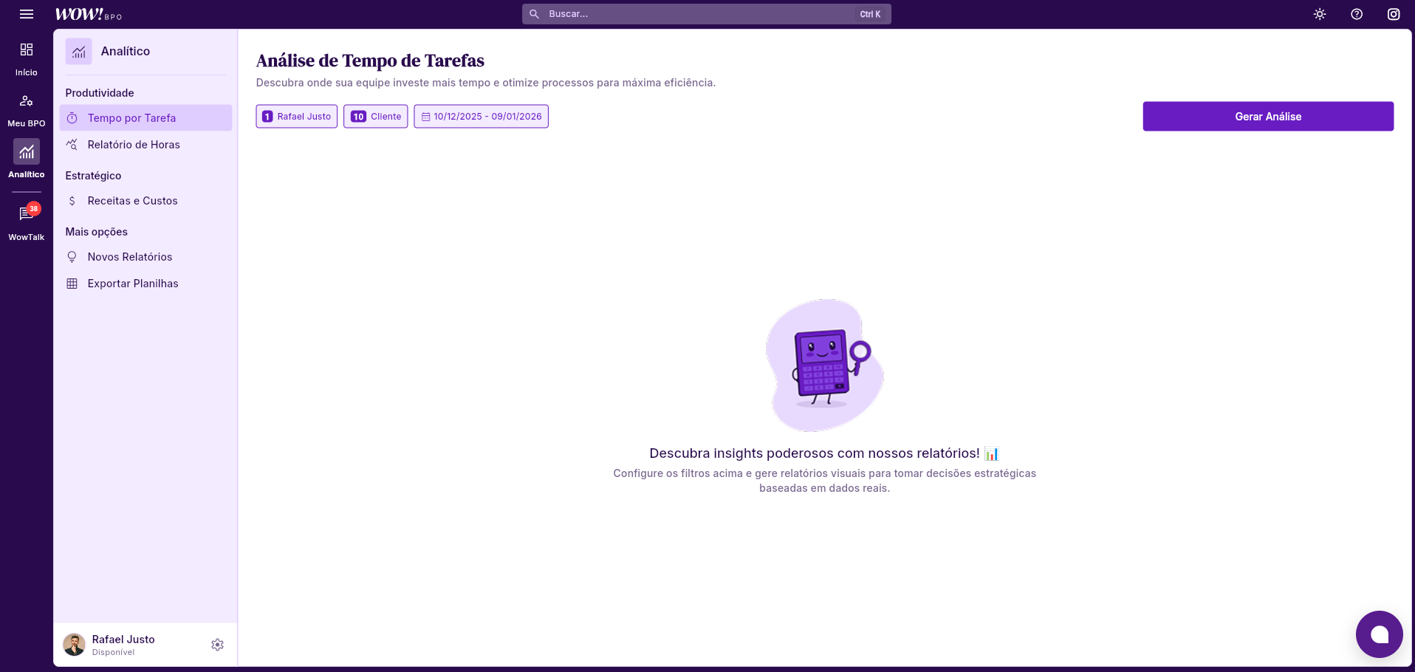This screenshot has height=672, width=1415.
Task: Open Rafael Justo user filter dropdown
Action: coord(297,117)
